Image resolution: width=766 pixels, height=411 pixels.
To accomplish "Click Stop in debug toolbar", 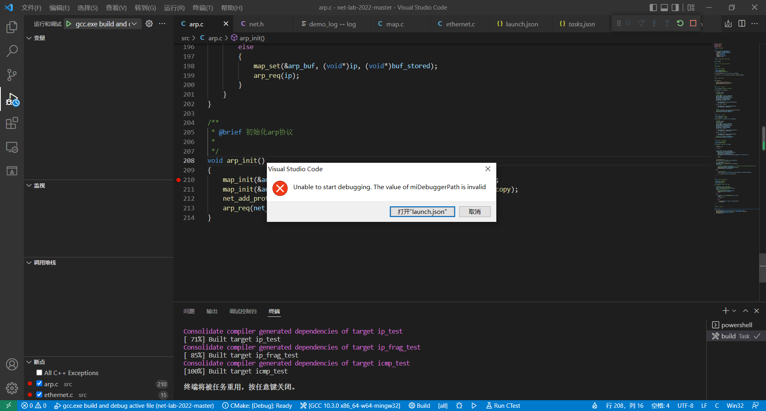I will (x=693, y=24).
